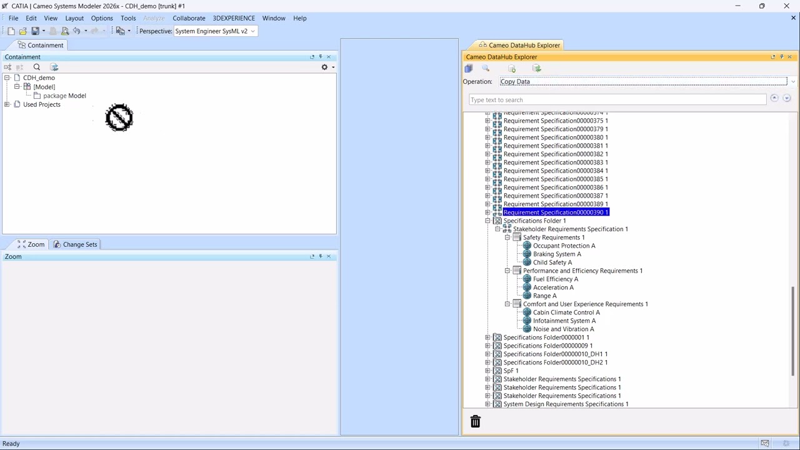Select the Containment tab
Image resolution: width=800 pixels, height=450 pixels.
(41, 45)
